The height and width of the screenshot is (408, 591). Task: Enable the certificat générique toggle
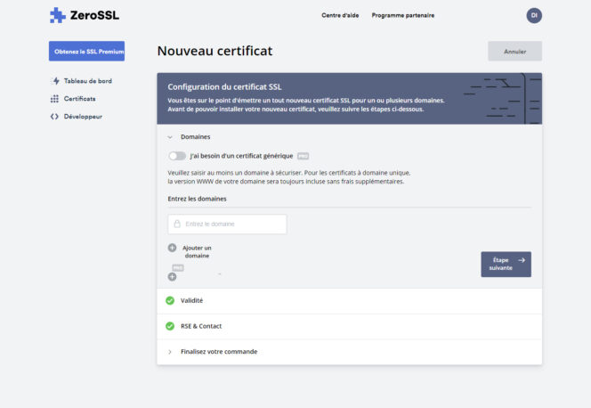[x=177, y=156]
